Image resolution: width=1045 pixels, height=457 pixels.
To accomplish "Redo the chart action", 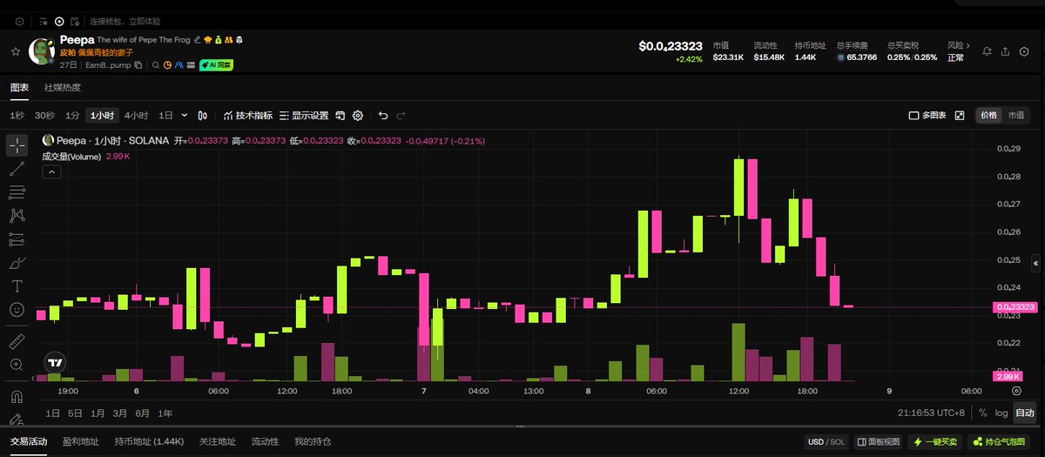I will [x=401, y=115].
